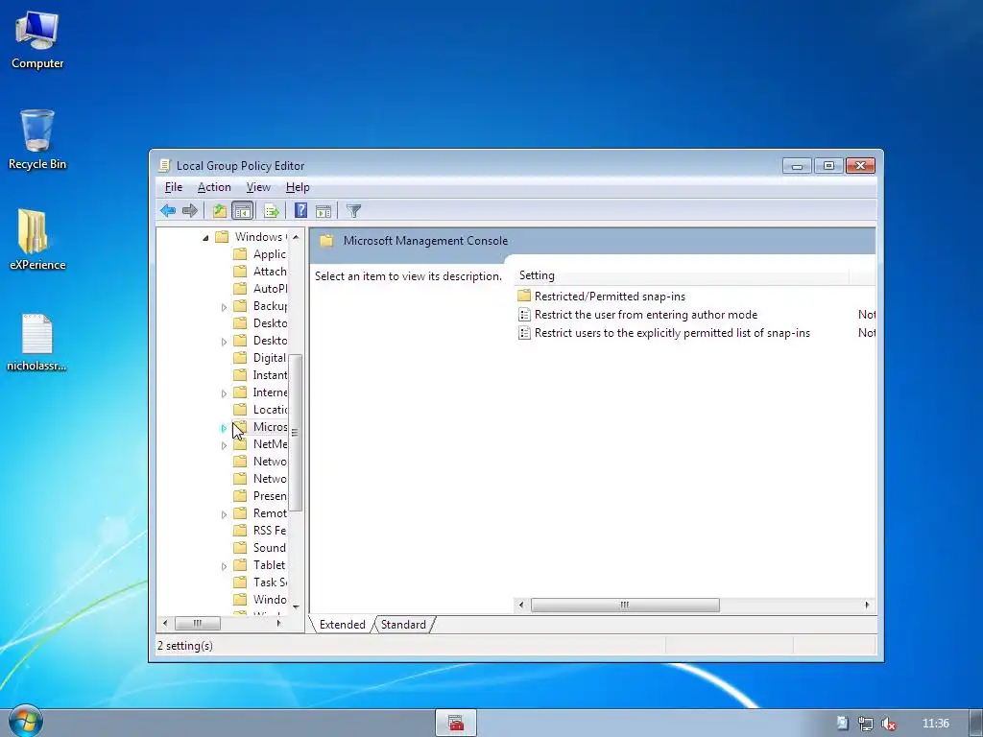983x737 pixels.
Task: Expand the second Deskto tree node
Action: tap(224, 342)
